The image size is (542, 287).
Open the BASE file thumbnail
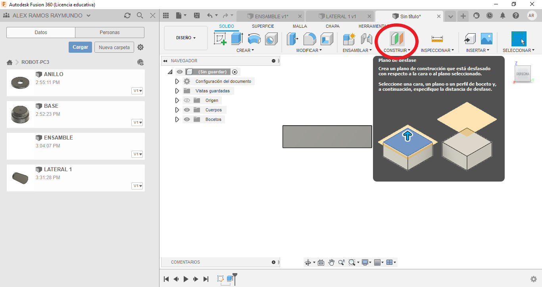click(x=19, y=115)
